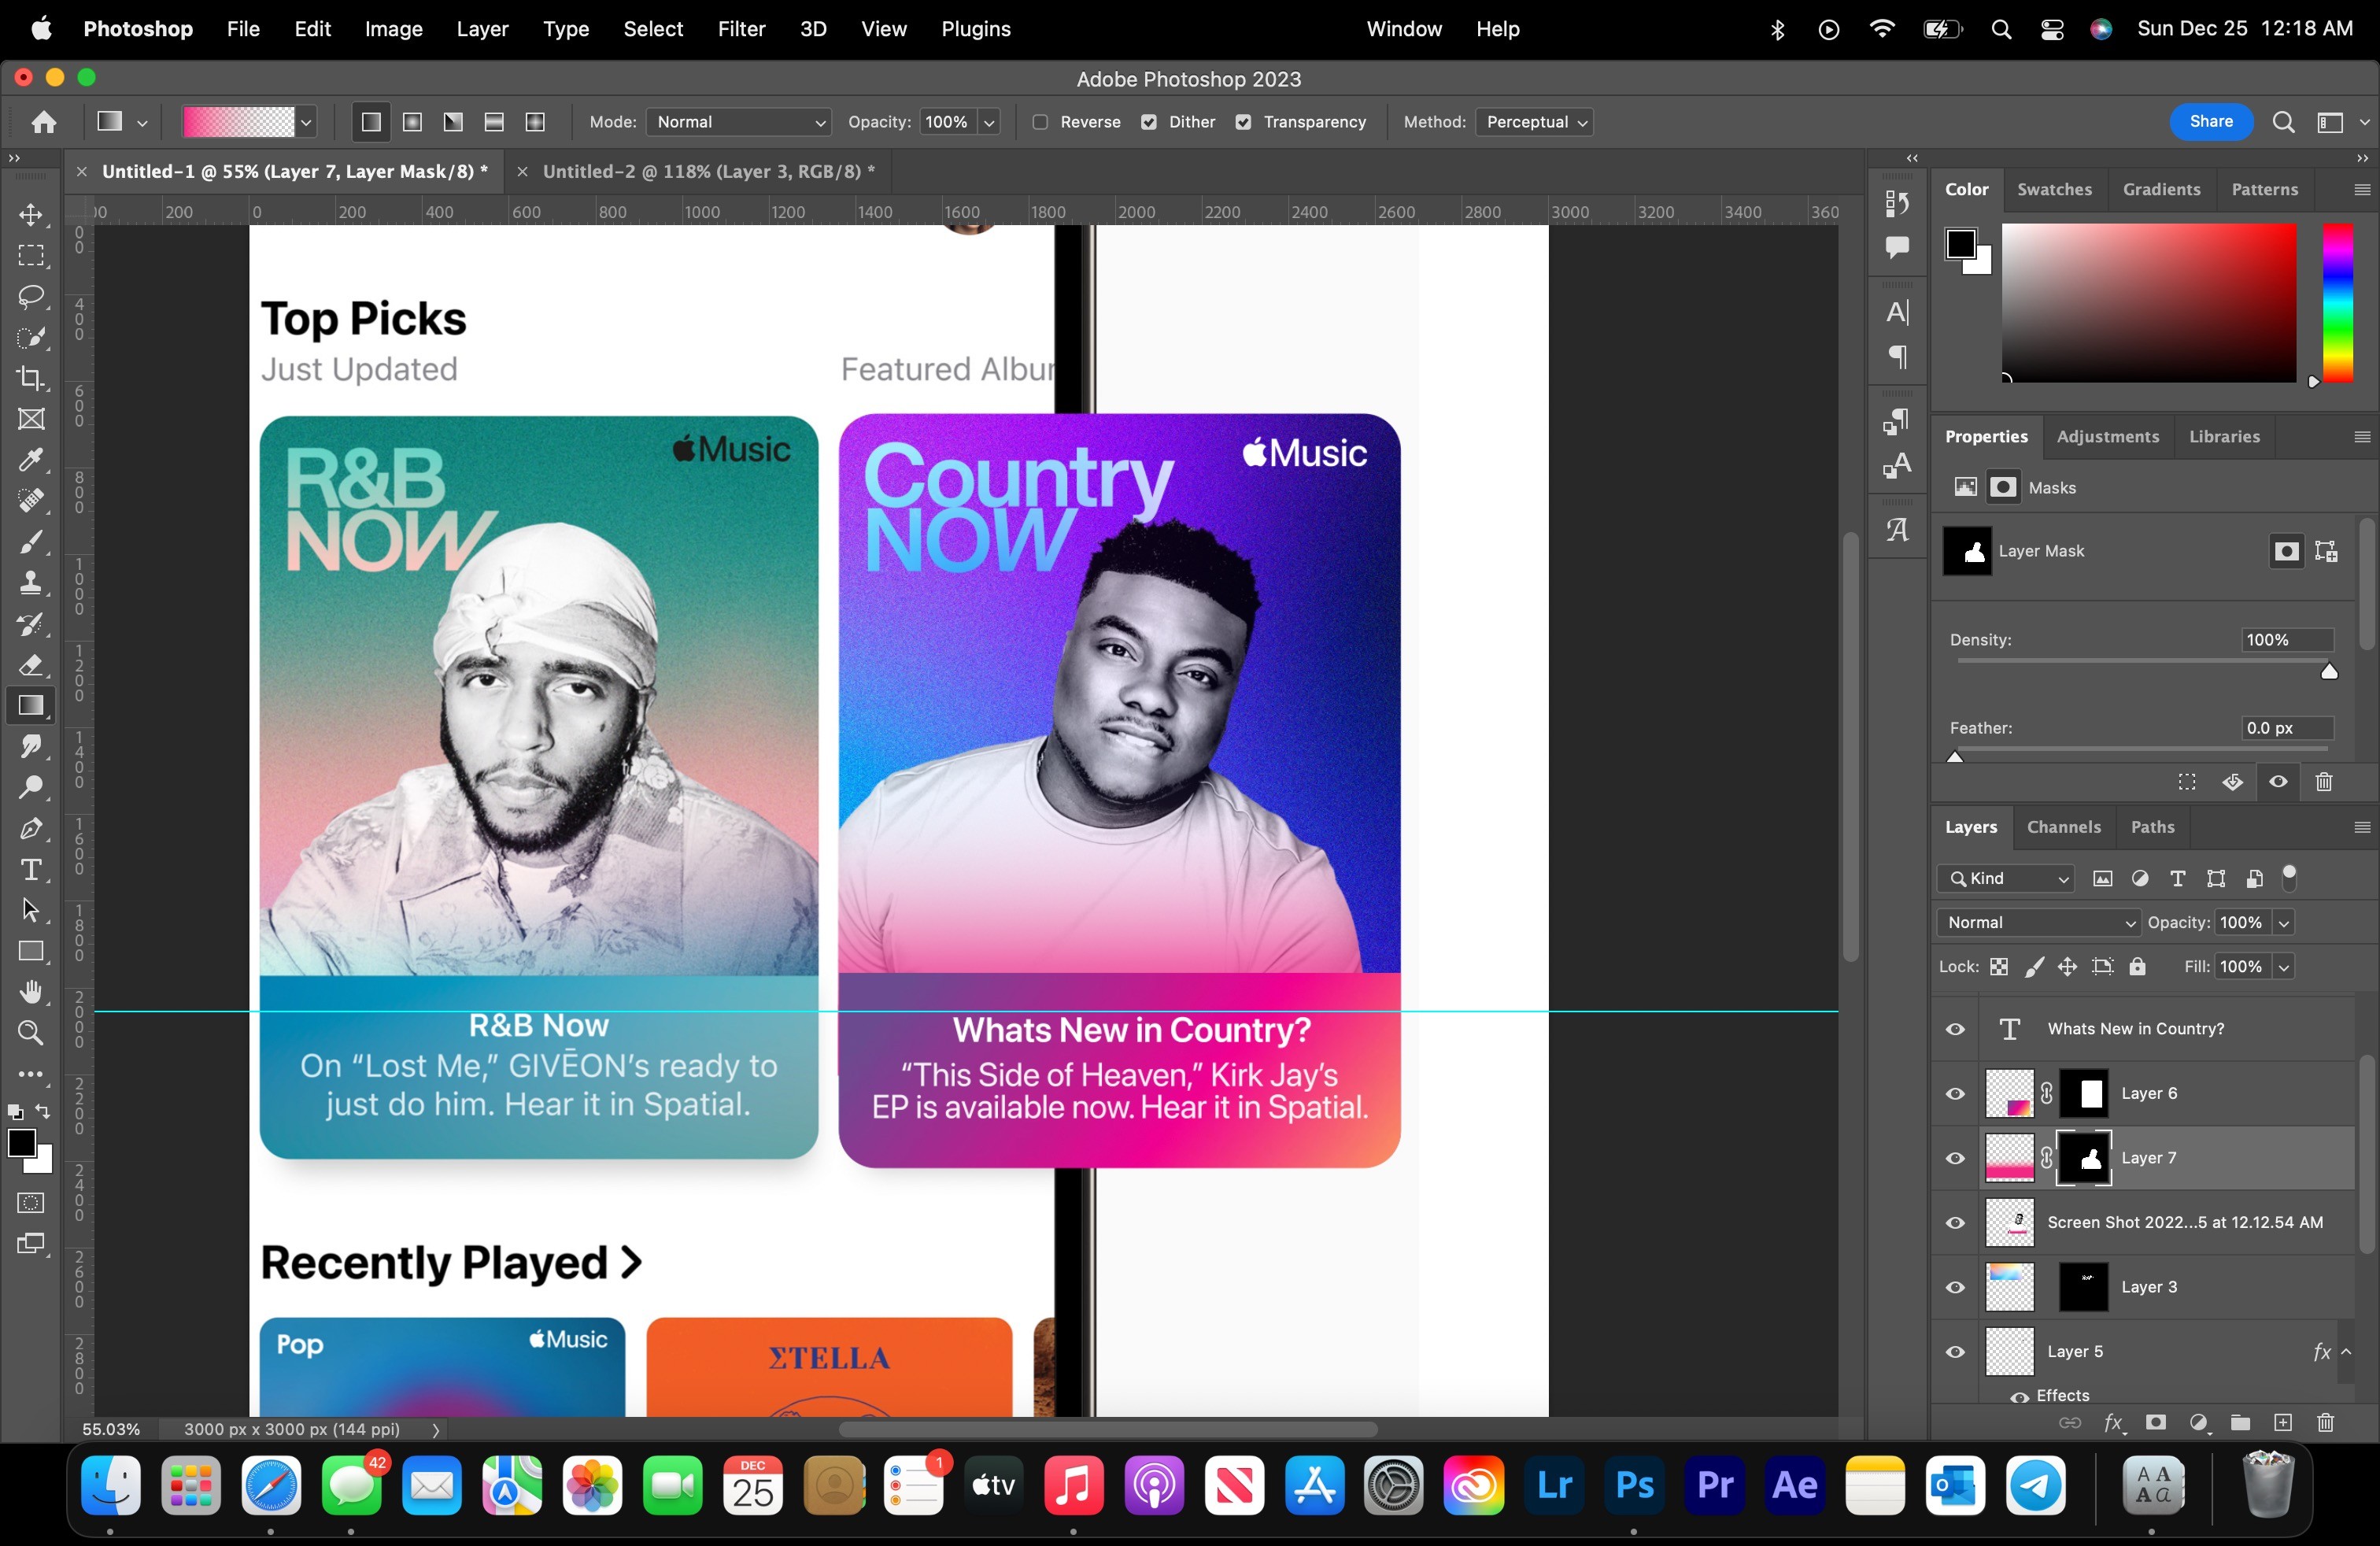Choose radial gradient style icon
Image resolution: width=2380 pixels, height=1546 pixels.
coord(412,122)
